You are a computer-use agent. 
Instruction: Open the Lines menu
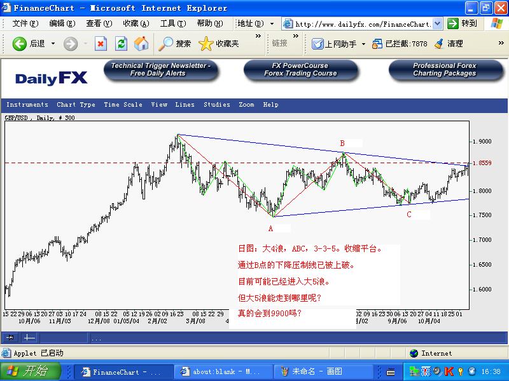(185, 105)
